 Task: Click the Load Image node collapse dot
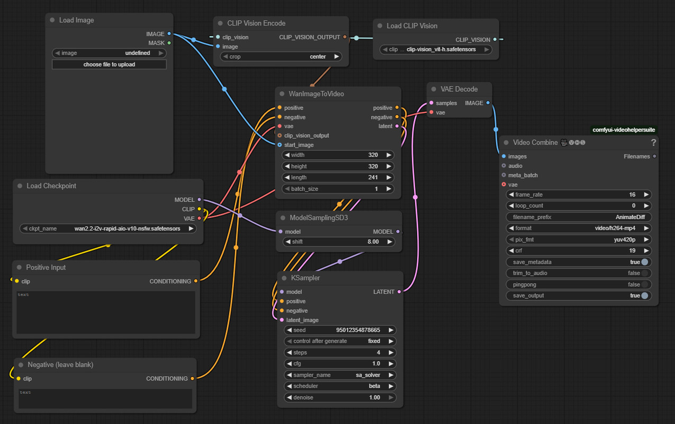[x=52, y=20]
